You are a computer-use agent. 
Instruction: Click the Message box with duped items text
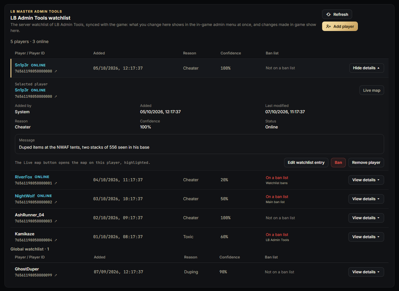point(199,144)
